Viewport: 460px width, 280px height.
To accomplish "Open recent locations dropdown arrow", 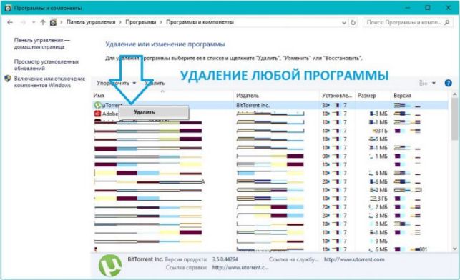I will [x=34, y=22].
